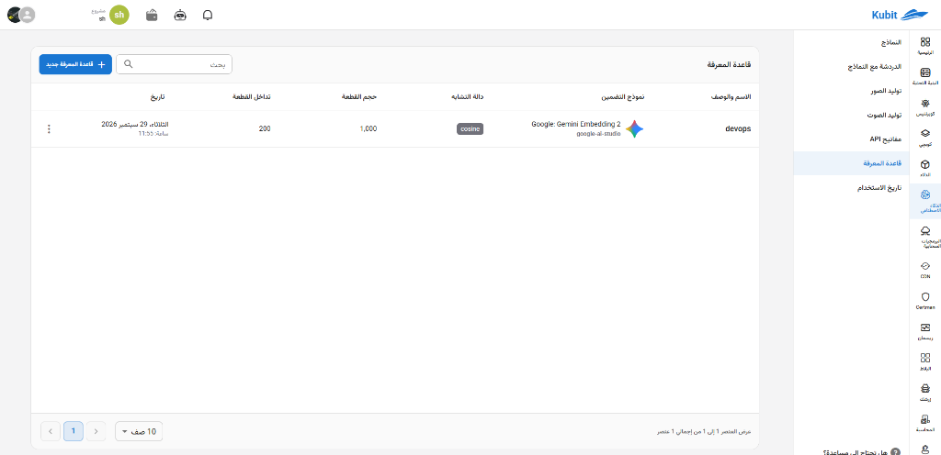This screenshot has width=941, height=455.
Task: Open the Artificial Intelligence rail icon
Action: pyautogui.click(x=924, y=199)
